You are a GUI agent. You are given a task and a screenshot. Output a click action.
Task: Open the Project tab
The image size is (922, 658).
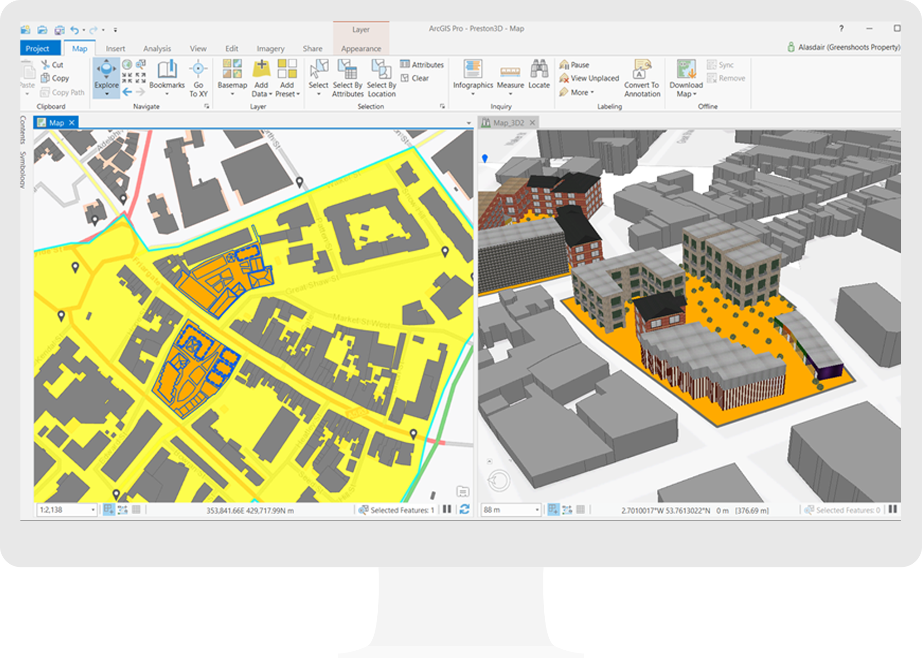(x=40, y=48)
